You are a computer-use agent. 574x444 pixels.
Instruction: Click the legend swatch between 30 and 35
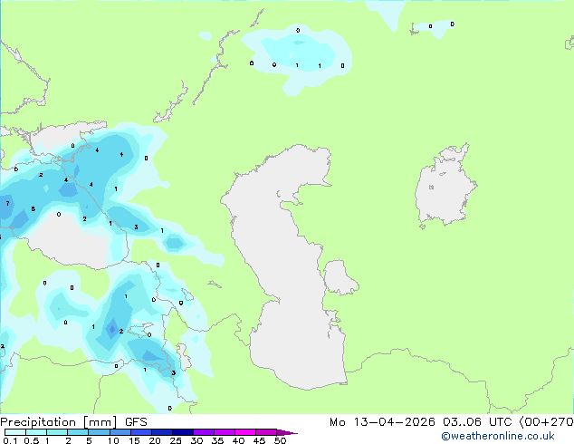point(203,432)
